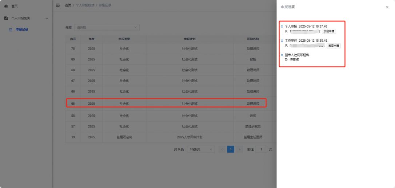The height and width of the screenshot is (188, 395).
Task: Close the 申报进度 drawer with the X
Action: click(387, 7)
